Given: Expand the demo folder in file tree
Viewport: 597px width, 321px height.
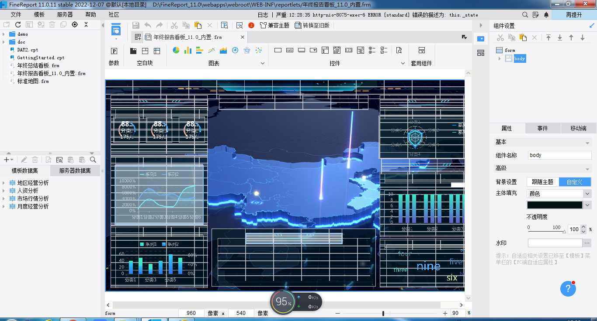Looking at the screenshot, I should (x=4, y=34).
